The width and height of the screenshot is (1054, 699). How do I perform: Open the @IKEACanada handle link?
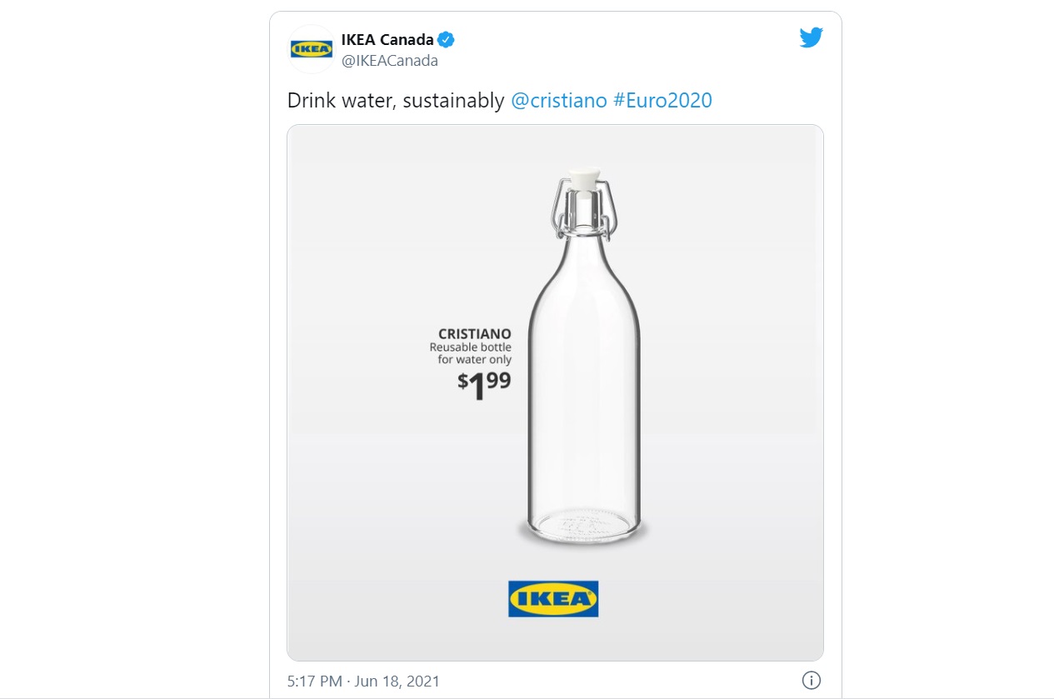click(389, 61)
